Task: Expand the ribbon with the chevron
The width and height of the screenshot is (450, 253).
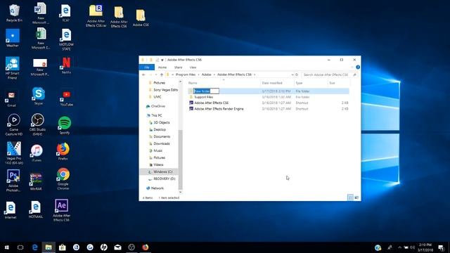Action: [352, 67]
